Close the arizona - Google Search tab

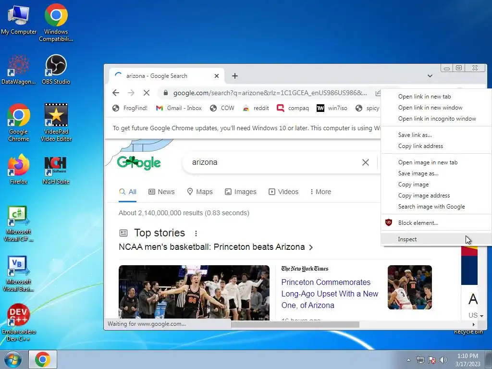[217, 76]
